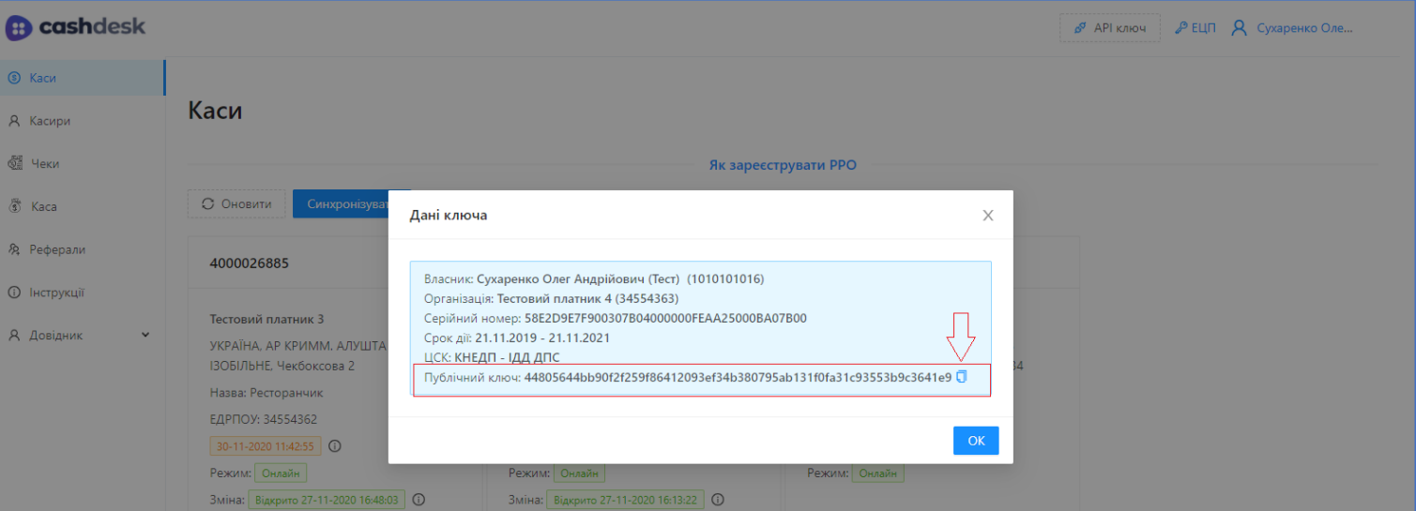Open the Як зареєструвати РРО link
This screenshot has height=511, width=1416.
tap(783, 165)
